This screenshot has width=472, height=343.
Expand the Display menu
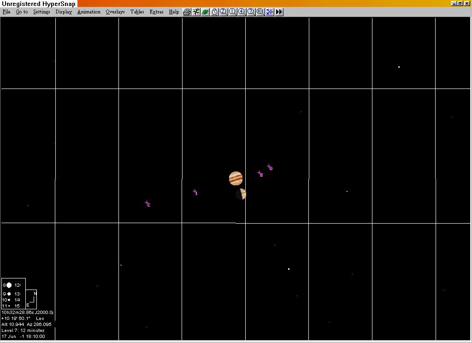point(64,12)
